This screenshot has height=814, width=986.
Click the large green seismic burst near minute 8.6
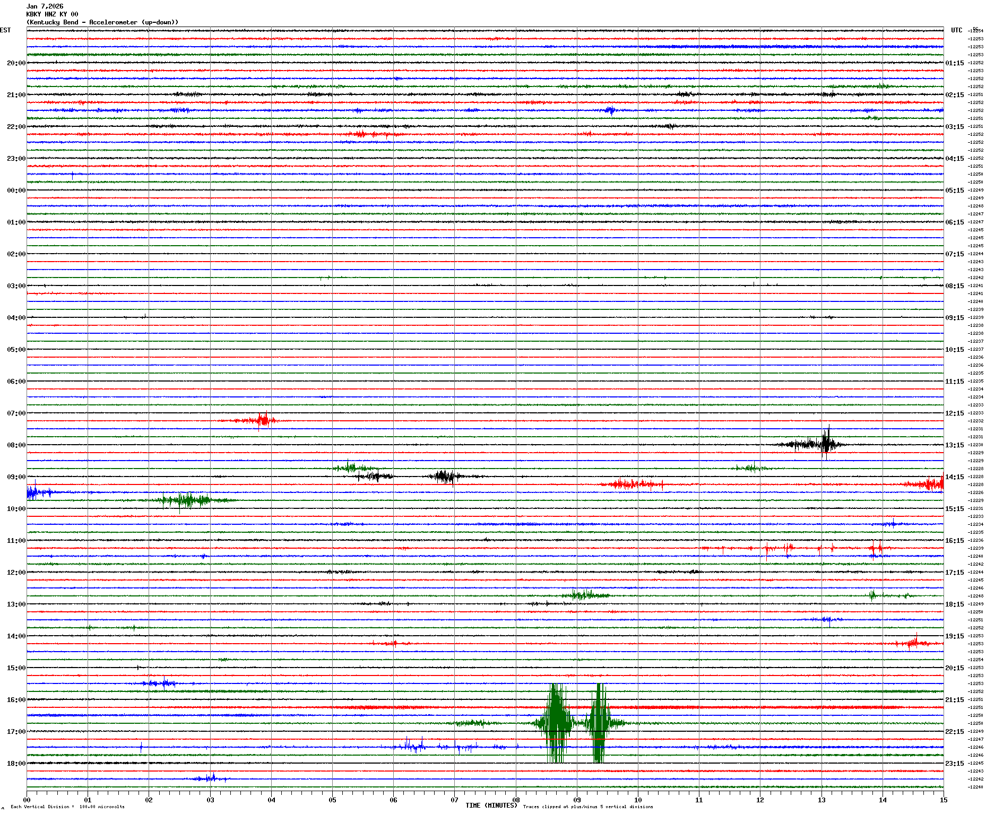coord(556,723)
